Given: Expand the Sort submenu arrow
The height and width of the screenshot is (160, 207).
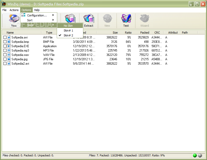Looking at the screenshot, I should click(x=53, y=20).
